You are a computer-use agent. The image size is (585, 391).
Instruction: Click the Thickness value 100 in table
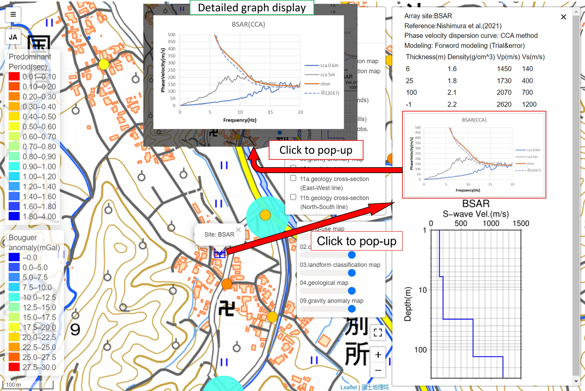pyautogui.click(x=411, y=92)
